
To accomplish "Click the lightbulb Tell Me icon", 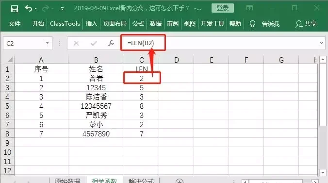I will [252, 24].
